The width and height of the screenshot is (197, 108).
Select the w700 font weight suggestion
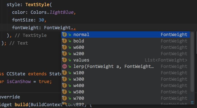78,98
